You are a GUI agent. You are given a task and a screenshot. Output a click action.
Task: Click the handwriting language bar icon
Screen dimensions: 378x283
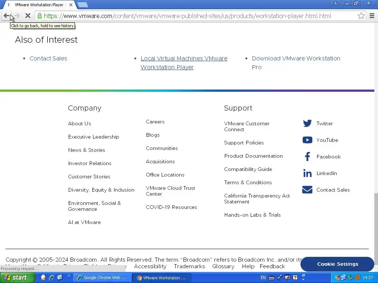coord(287,278)
